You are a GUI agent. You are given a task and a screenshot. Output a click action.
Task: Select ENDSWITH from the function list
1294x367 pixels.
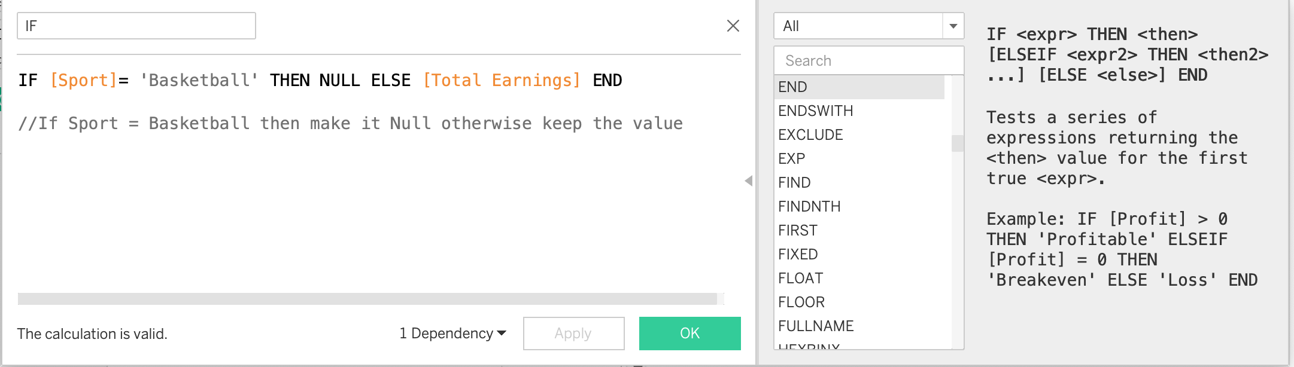coord(815,111)
